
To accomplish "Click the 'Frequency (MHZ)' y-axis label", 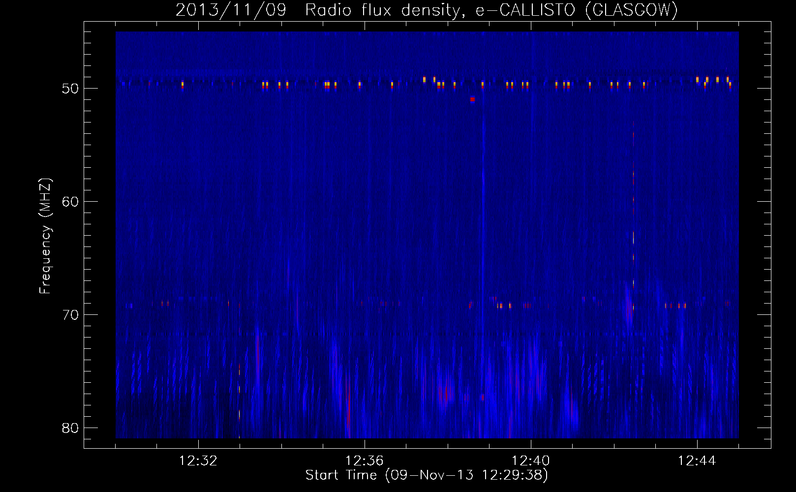I will pos(45,236).
